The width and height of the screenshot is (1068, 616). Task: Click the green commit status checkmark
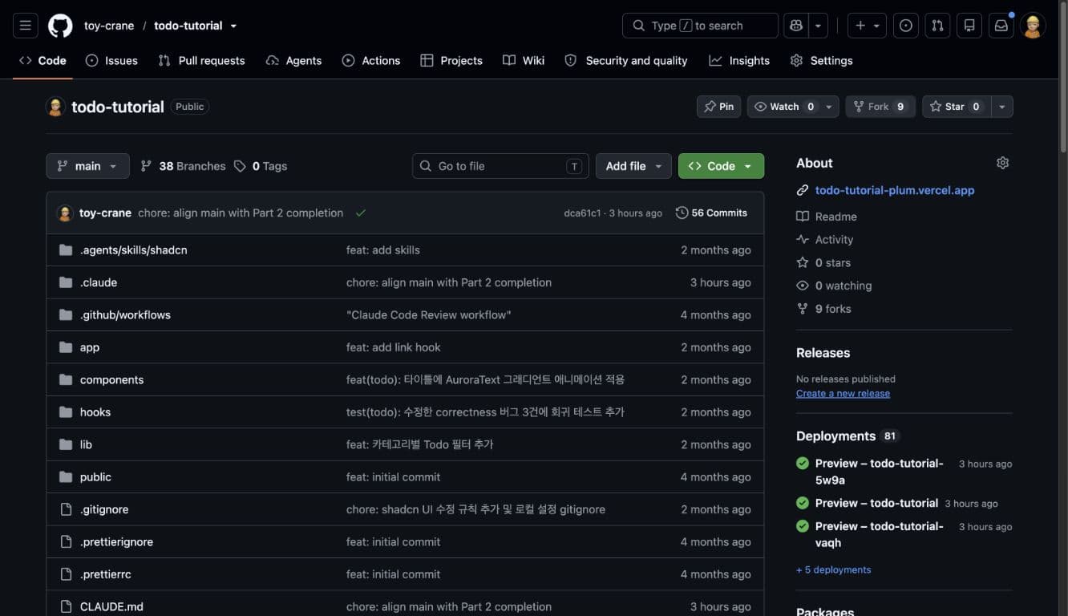pyautogui.click(x=361, y=213)
